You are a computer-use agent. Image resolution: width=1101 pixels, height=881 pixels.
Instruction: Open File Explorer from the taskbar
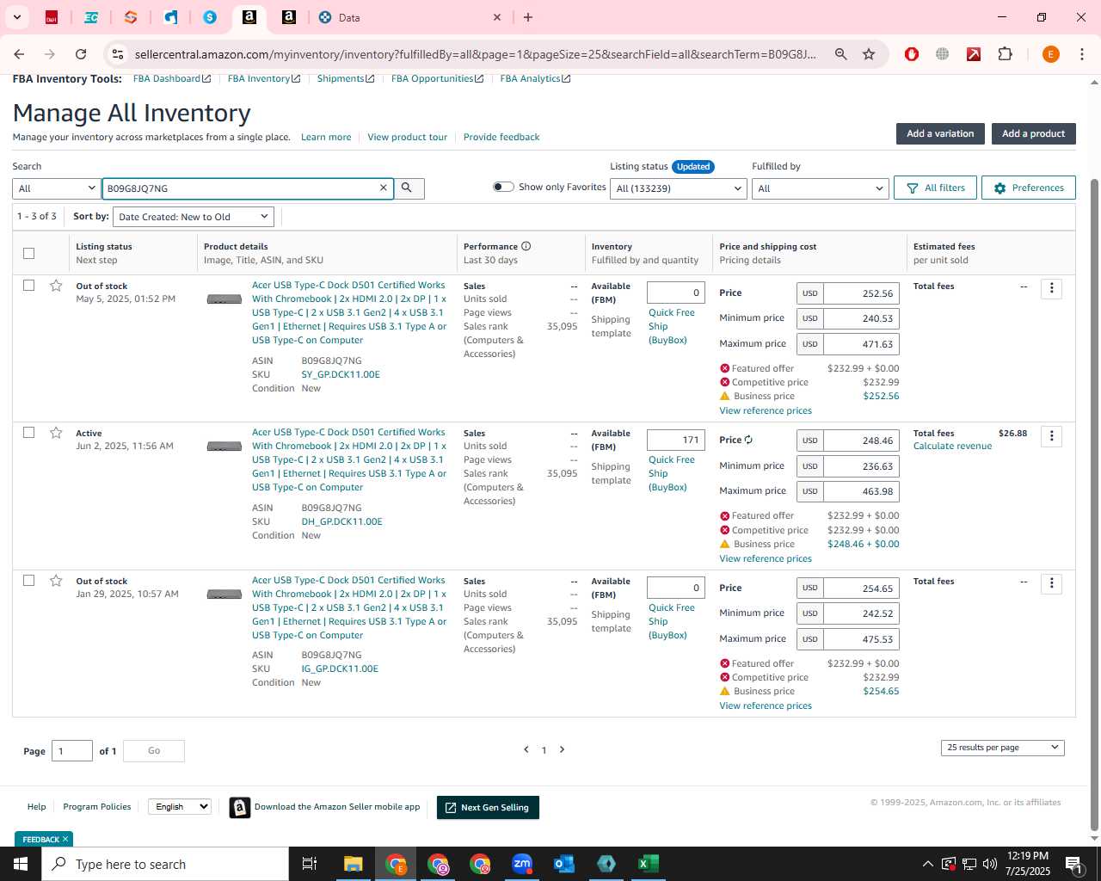[354, 864]
